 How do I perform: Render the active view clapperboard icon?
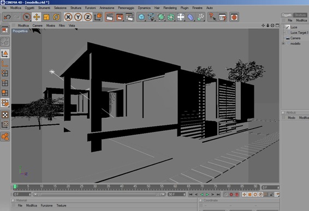110,17
